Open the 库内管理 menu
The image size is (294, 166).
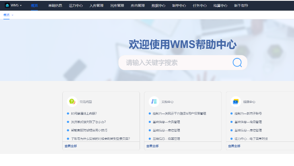pos(138,6)
